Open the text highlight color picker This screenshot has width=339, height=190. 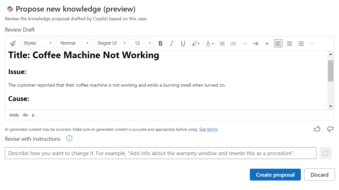(x=196, y=43)
